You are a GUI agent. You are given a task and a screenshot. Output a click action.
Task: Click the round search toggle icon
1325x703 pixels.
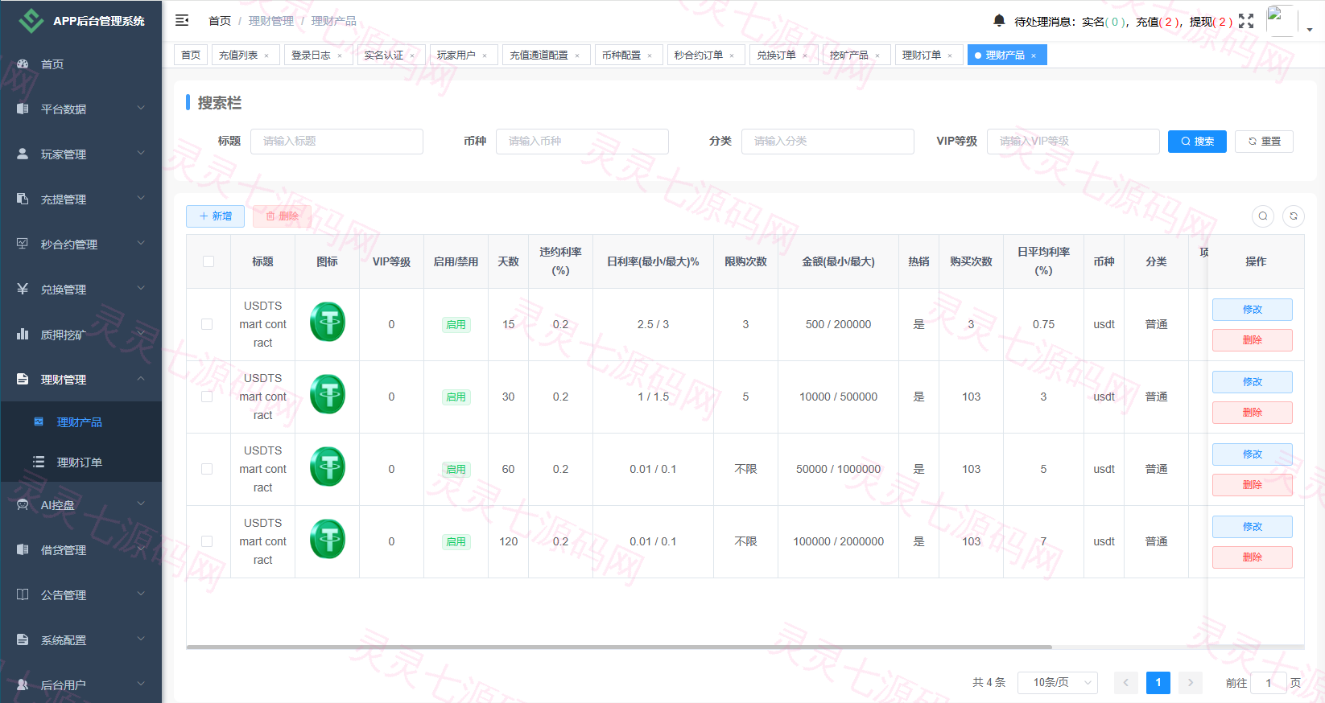[x=1263, y=216]
